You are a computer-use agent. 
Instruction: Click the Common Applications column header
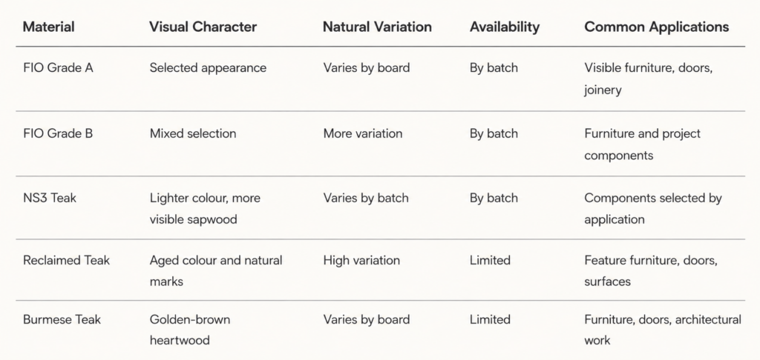coord(656,27)
